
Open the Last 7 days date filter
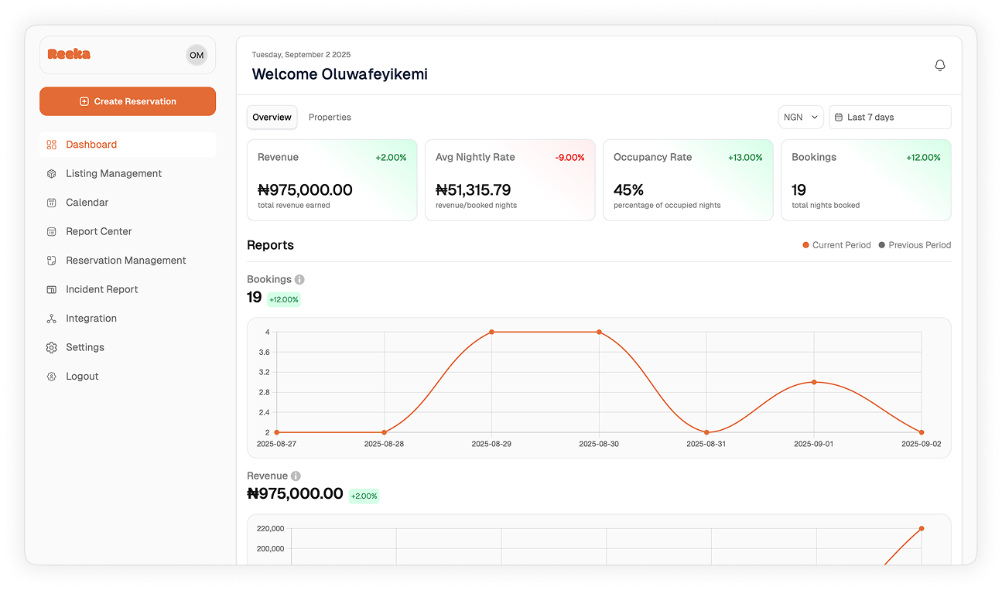[x=890, y=117]
